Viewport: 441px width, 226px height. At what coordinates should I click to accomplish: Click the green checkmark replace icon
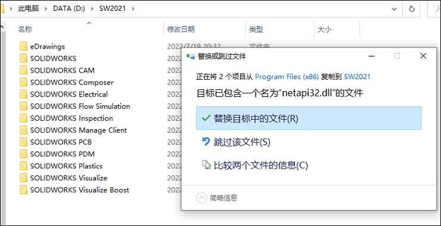pos(206,118)
